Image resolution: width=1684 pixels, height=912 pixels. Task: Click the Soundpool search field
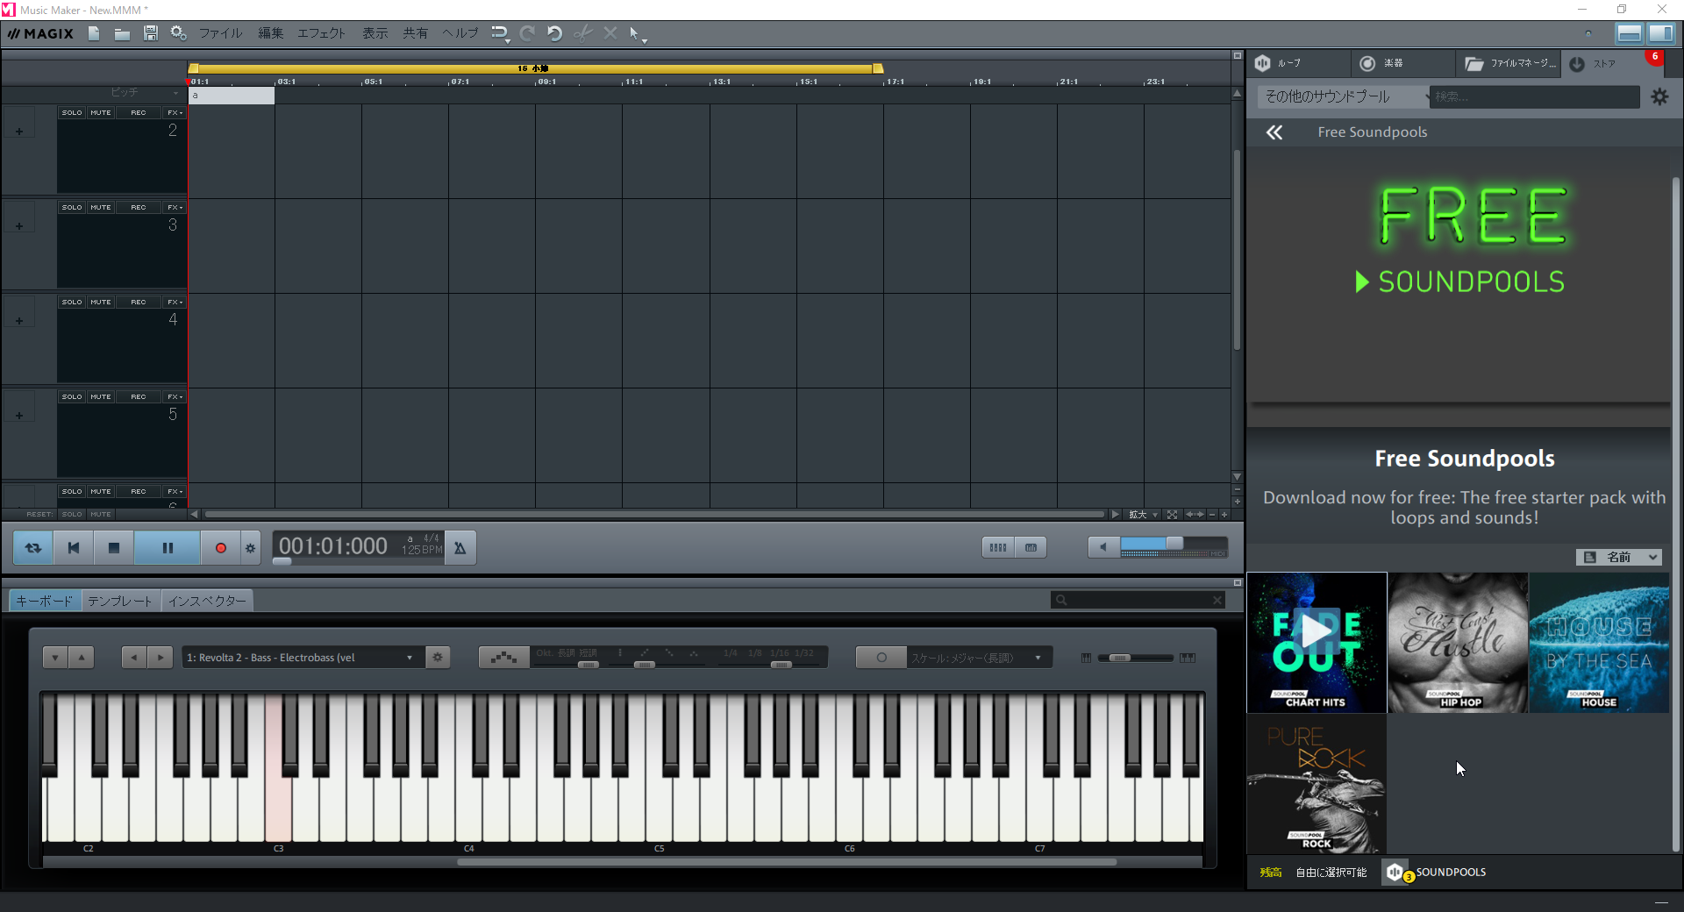(1534, 96)
